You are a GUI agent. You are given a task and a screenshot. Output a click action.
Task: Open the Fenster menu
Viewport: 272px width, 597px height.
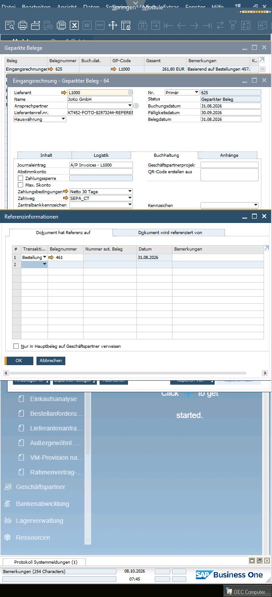(x=195, y=7)
